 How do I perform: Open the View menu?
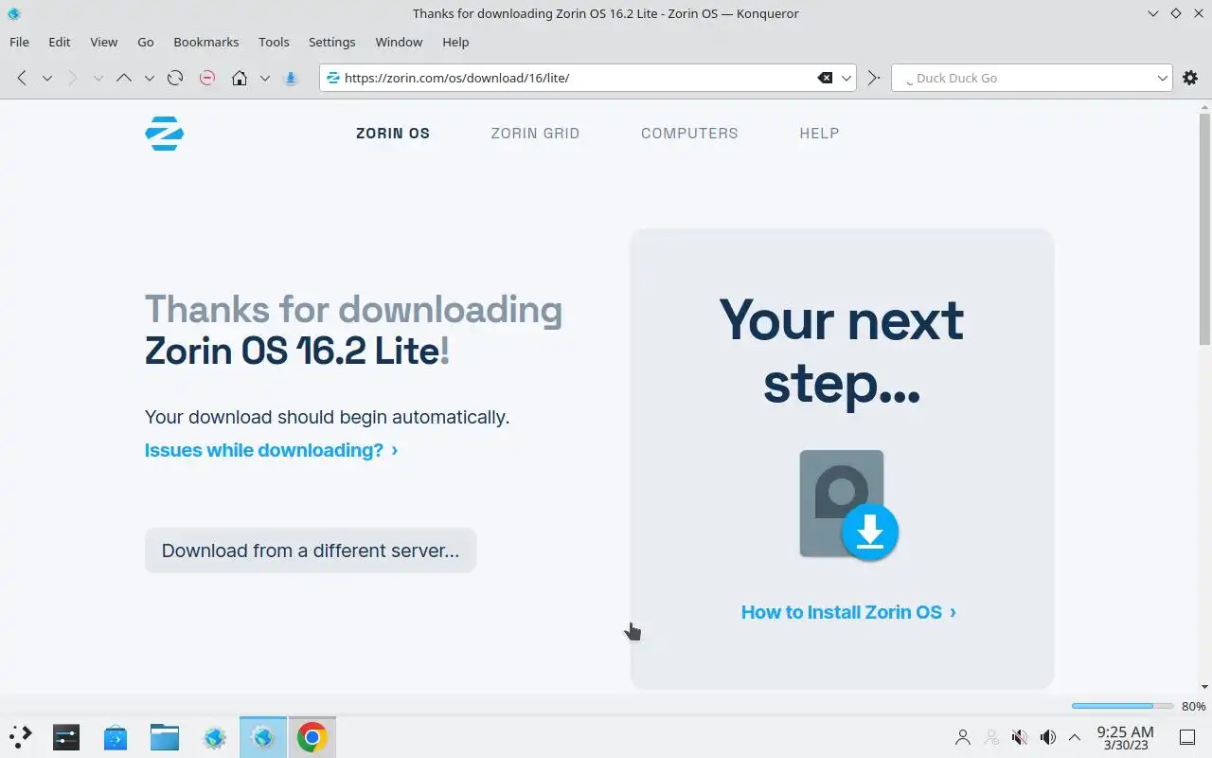(x=104, y=42)
